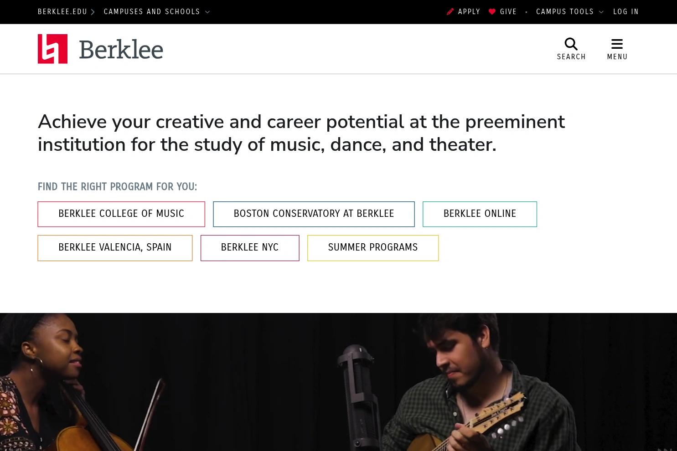Click the red heart Give icon
Screen dimensions: 677x451
[x=492, y=12]
